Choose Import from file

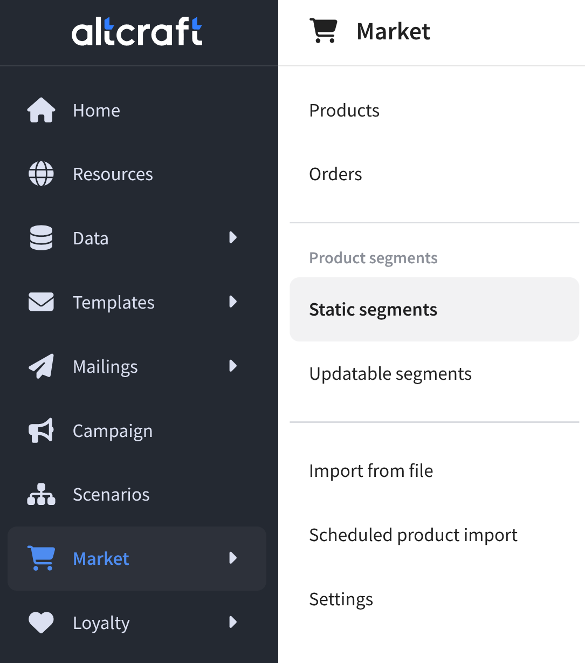371,471
